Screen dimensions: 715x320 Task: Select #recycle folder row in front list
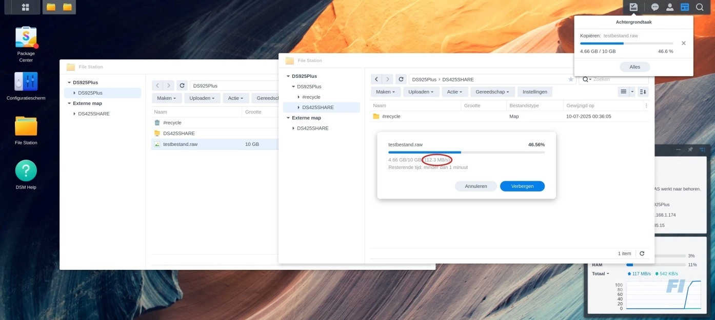point(510,116)
